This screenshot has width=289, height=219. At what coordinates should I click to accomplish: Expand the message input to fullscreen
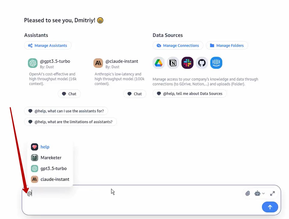point(272,193)
